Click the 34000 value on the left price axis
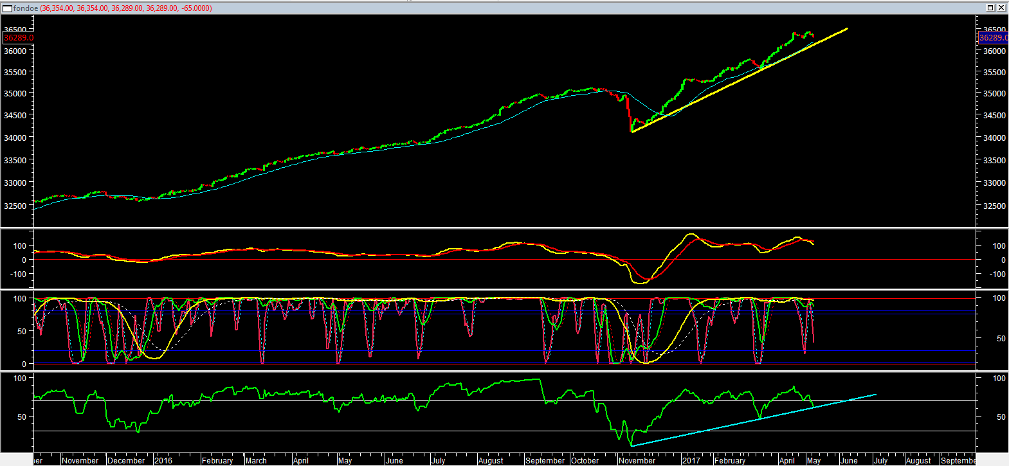This screenshot has height=466, width=1009. (x=15, y=138)
